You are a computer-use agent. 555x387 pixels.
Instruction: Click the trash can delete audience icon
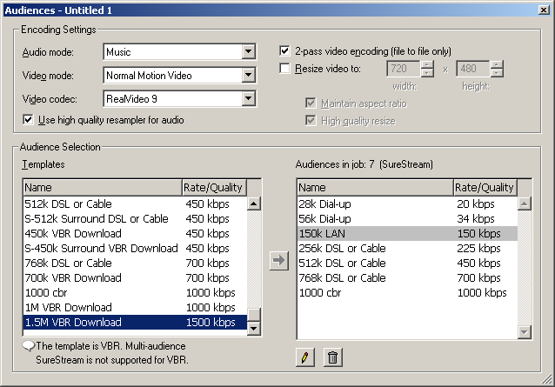point(332,357)
